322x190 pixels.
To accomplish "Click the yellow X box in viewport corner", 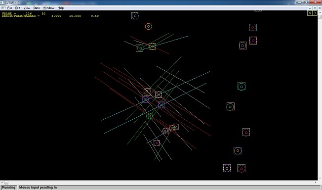I will [310, 13].
